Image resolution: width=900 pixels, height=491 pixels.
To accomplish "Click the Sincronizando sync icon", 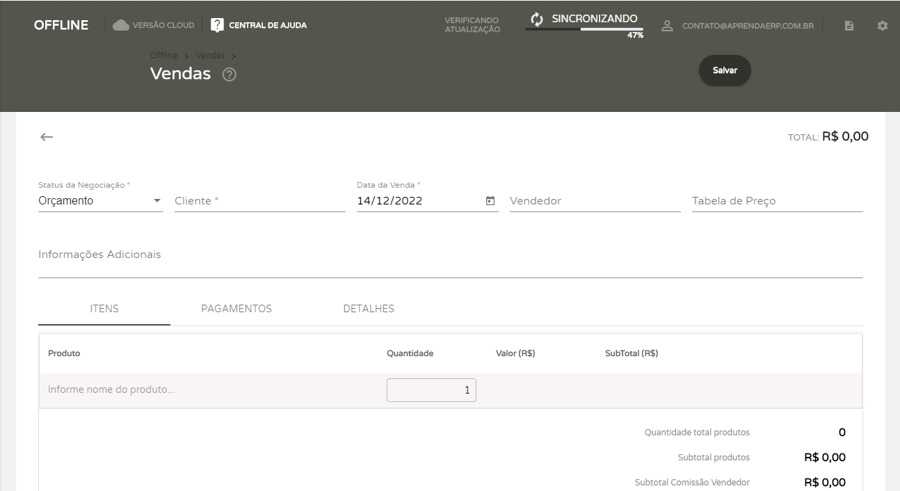I will tap(536, 19).
